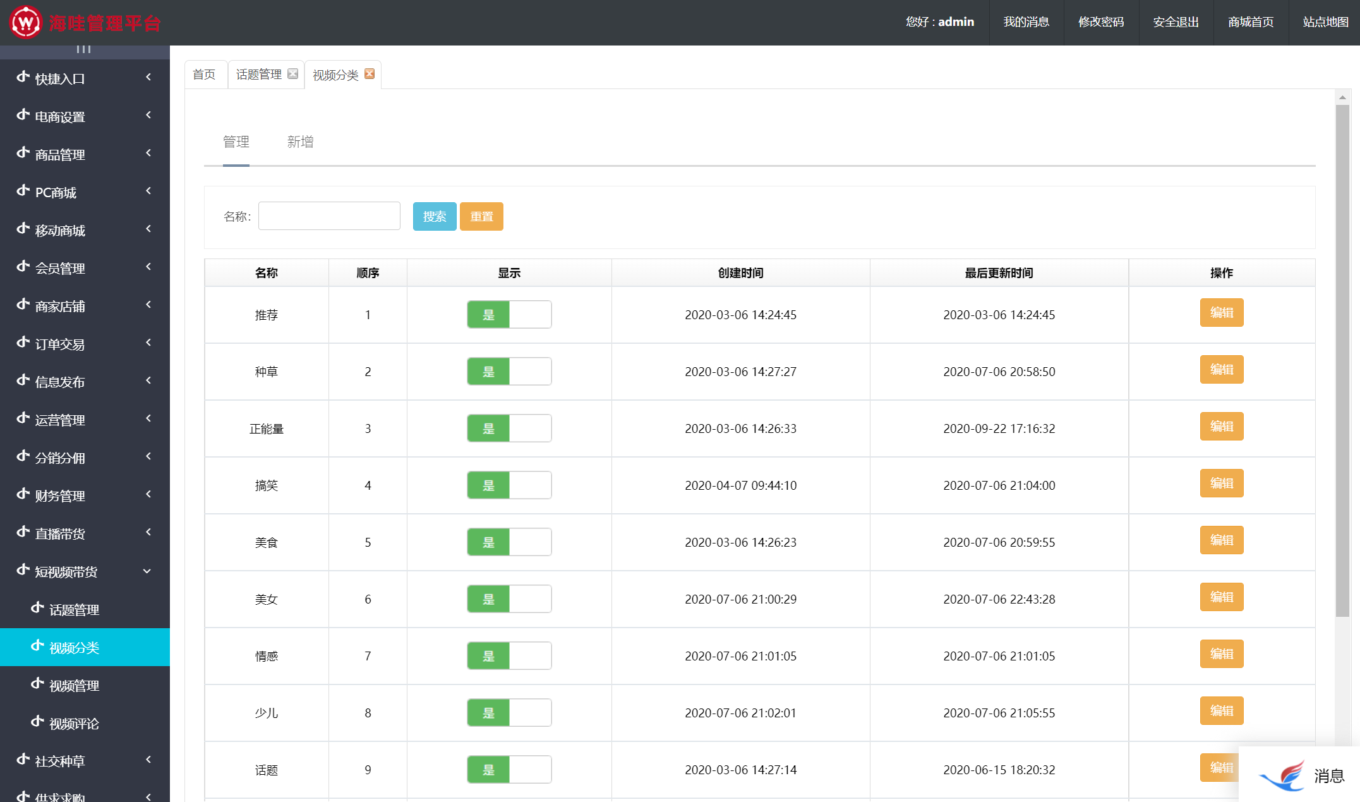Image resolution: width=1360 pixels, height=802 pixels.
Task: Switch to the 新增 tab
Action: [300, 142]
